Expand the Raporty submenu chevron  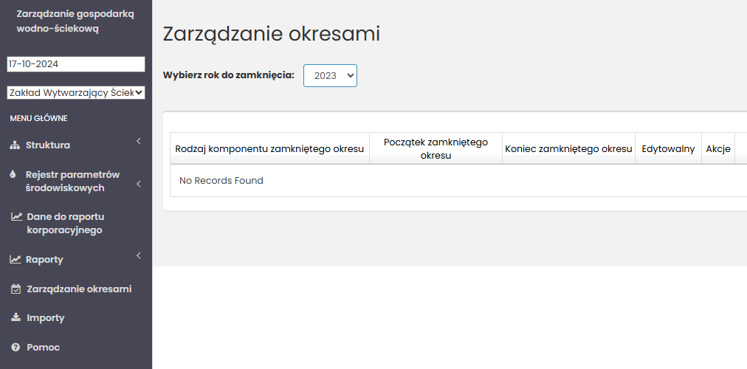click(x=138, y=255)
